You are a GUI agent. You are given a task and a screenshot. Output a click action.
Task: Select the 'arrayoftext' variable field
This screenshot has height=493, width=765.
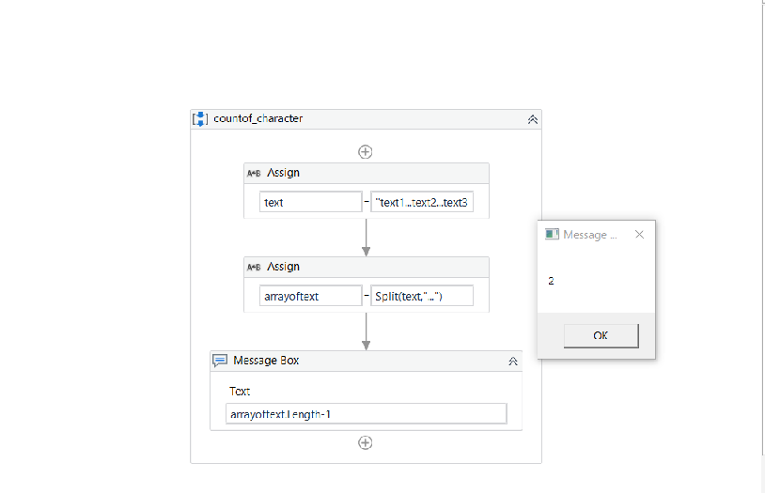310,296
